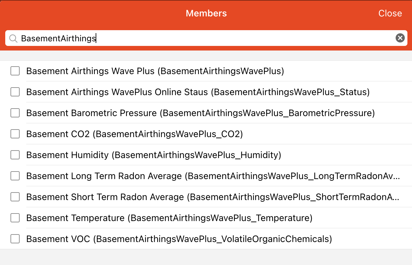Tick the WavePlus Online Staus checkbox
The image size is (412, 265).
[15, 92]
